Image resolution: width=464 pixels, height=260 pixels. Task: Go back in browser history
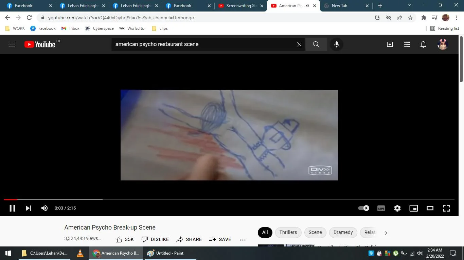(x=7, y=18)
